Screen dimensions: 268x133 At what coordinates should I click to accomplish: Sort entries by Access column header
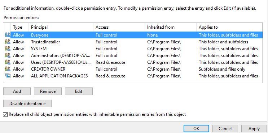pyautogui.click(x=119, y=27)
